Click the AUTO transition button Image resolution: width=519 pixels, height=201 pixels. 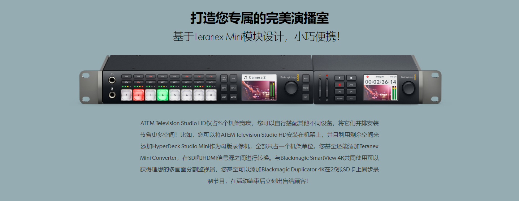click(x=233, y=97)
